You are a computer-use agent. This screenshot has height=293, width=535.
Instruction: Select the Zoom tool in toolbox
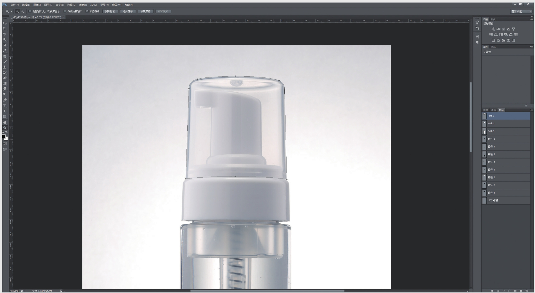pos(5,128)
